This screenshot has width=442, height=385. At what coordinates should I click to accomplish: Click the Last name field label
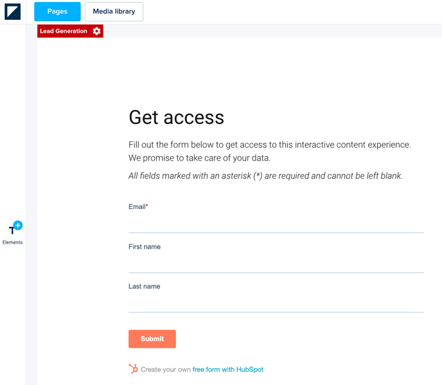pos(145,287)
